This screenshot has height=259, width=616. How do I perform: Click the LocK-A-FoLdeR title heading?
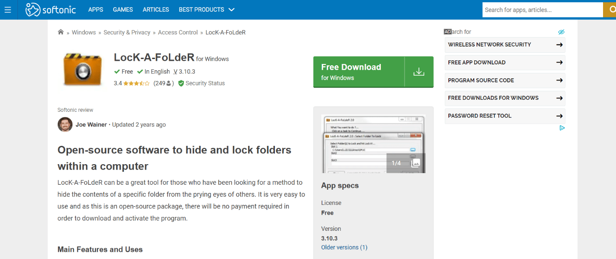click(x=154, y=58)
